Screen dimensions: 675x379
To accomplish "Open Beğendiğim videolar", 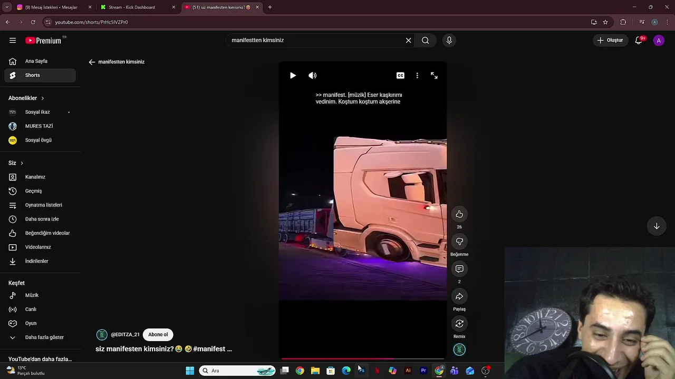I will point(40,233).
